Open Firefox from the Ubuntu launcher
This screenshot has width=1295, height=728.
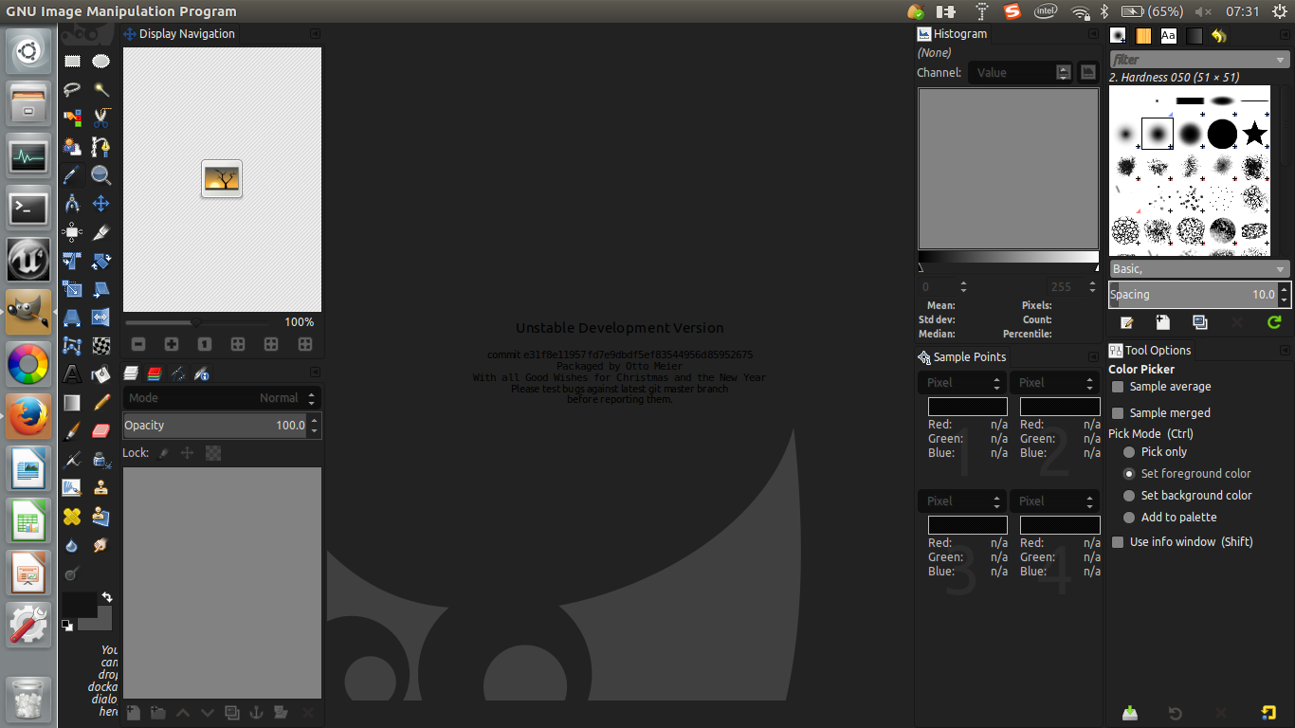pos(28,415)
